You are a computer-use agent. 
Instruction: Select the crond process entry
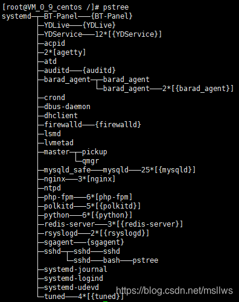click(54, 98)
